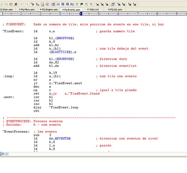Run user tool 3 hammer icon

click(107, 5)
